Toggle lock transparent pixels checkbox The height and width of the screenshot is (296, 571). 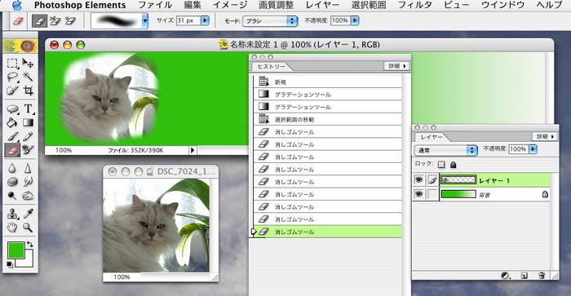[x=441, y=165]
